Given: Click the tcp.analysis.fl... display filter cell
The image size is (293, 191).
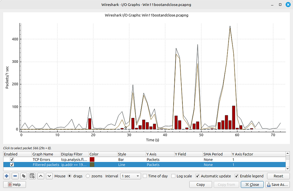Looking at the screenshot, I should click(x=74, y=160).
